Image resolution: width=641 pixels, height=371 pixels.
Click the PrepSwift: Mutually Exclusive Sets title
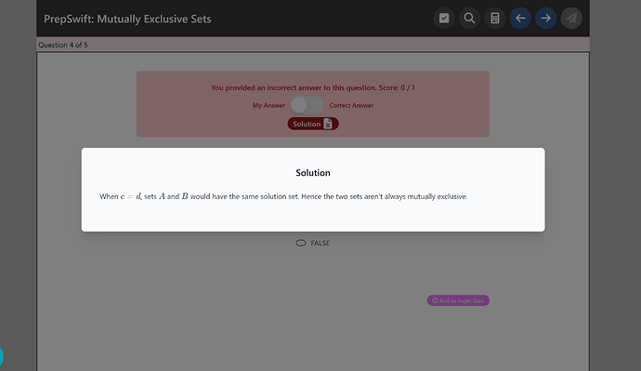click(x=127, y=19)
